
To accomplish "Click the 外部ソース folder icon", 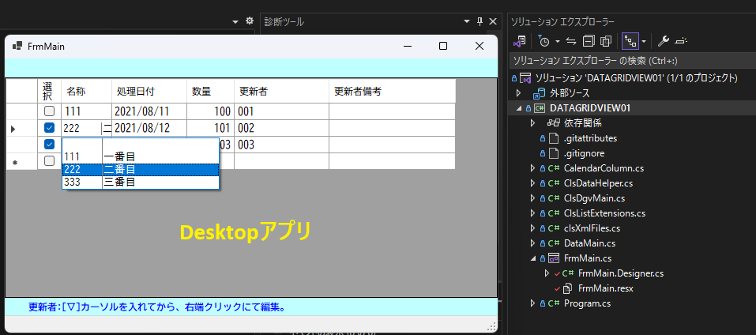I will tap(539, 93).
